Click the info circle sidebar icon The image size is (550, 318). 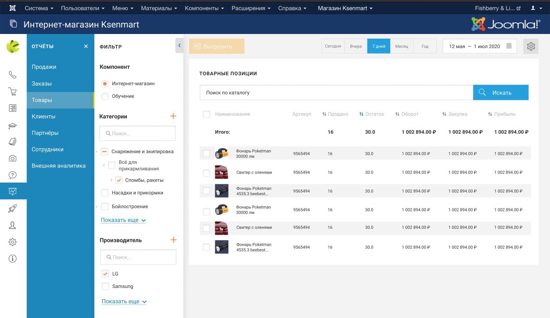pos(13,259)
